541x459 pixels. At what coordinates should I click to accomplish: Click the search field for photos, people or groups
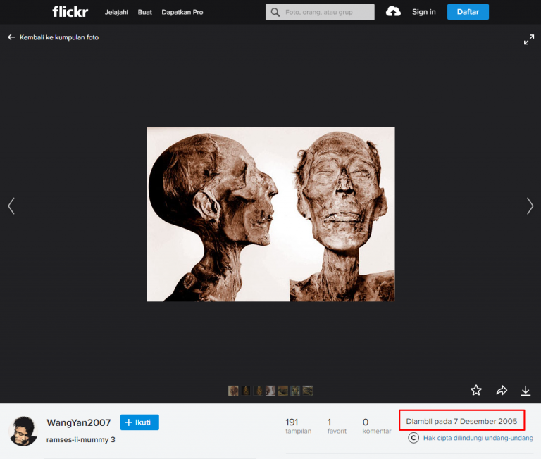[x=320, y=12]
